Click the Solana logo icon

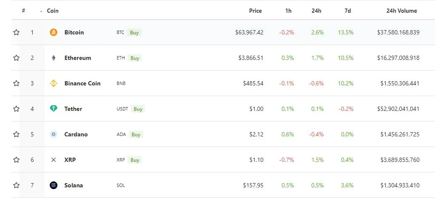click(54, 185)
